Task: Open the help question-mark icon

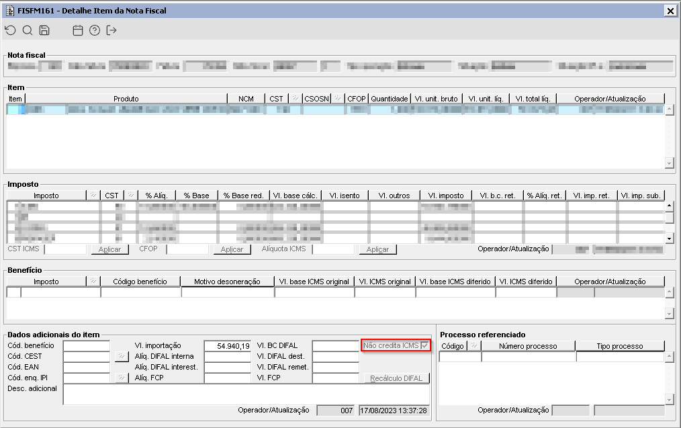Action: pos(95,30)
